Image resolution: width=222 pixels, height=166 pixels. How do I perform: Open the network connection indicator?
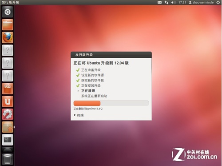166,2
